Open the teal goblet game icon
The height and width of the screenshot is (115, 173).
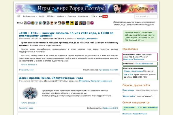(x=40, y=23)
